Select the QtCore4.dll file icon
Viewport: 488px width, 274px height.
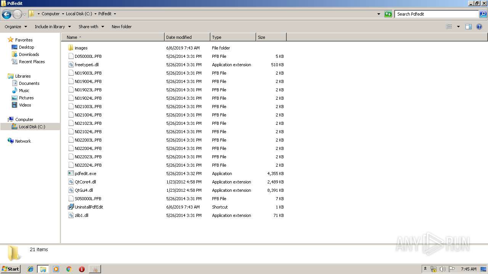71,182
